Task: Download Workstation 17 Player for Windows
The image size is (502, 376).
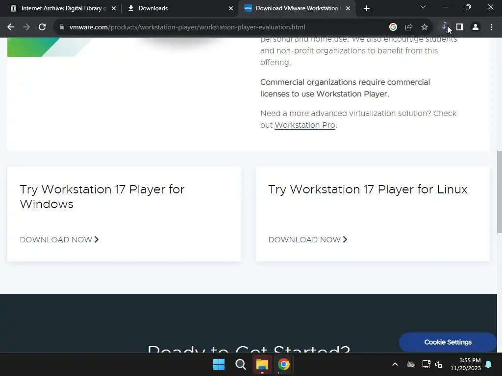Action: (x=59, y=239)
